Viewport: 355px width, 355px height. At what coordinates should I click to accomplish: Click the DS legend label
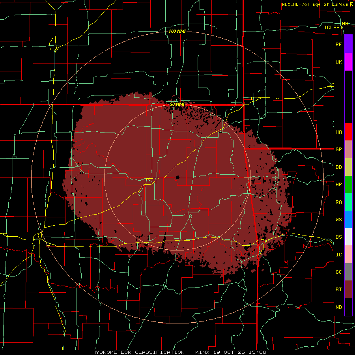[338, 237]
